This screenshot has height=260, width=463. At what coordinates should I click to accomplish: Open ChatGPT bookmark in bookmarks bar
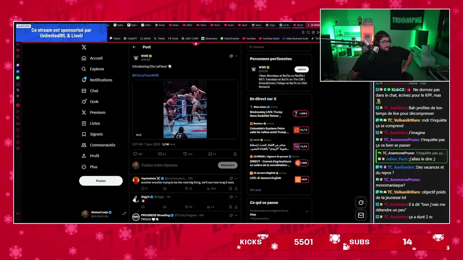point(130,39)
